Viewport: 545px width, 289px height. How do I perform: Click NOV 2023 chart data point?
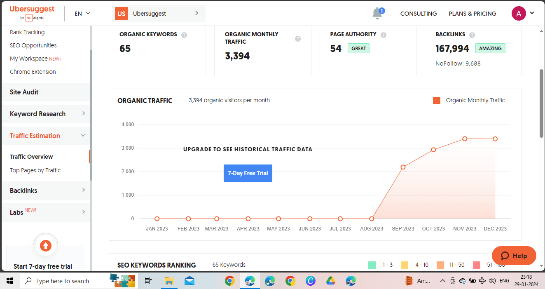pos(465,139)
